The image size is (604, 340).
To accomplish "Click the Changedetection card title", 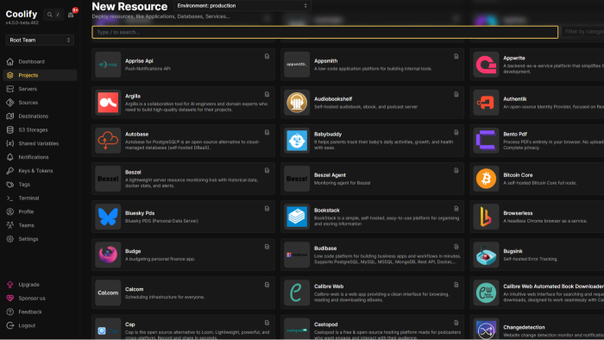I will pyautogui.click(x=524, y=327).
